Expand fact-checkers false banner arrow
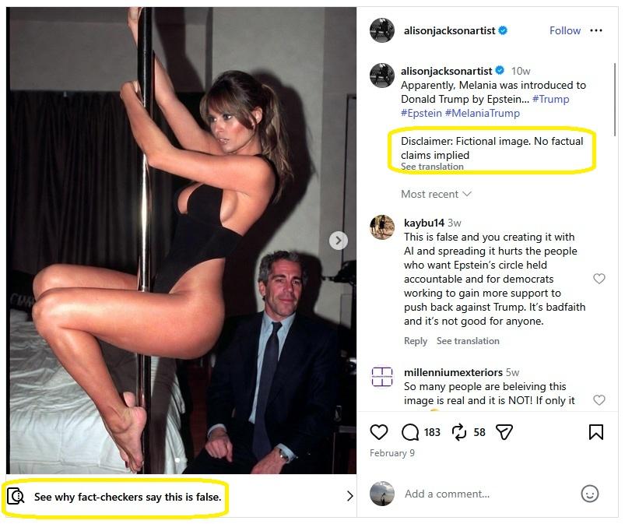Screen dimensions: 625x524 [349, 496]
